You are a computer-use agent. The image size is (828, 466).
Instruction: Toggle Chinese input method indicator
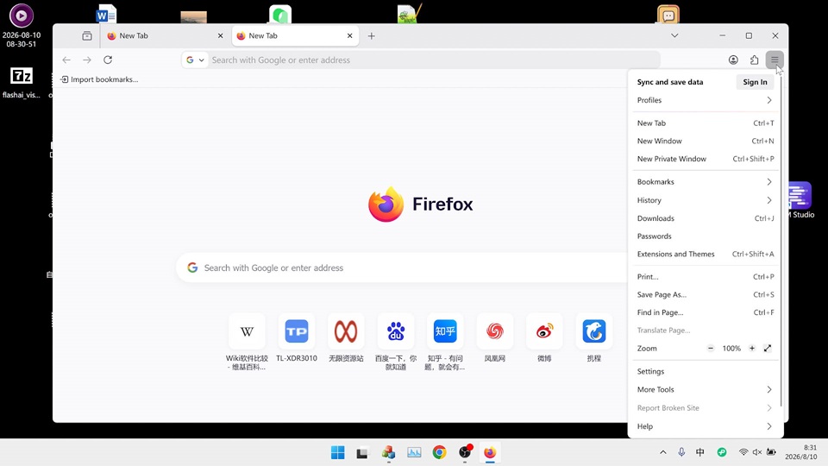tap(699, 452)
